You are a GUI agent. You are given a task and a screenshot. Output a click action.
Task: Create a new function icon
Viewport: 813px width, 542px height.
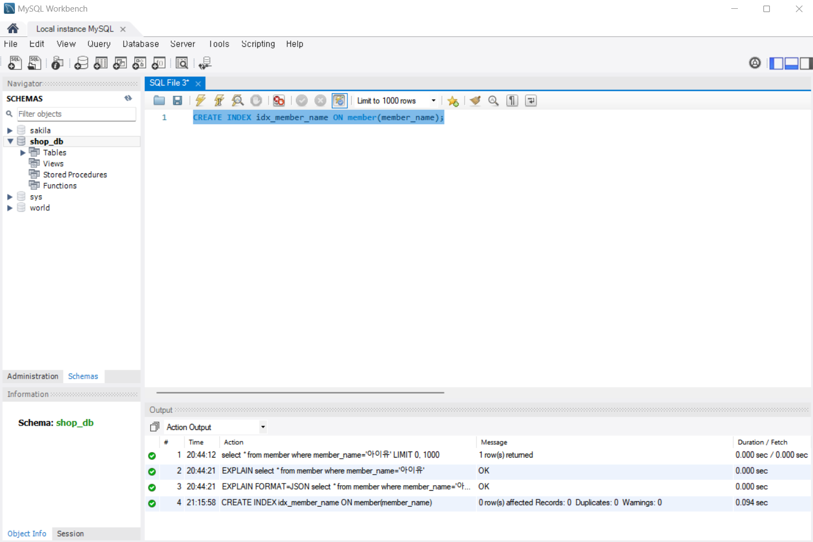pyautogui.click(x=159, y=63)
